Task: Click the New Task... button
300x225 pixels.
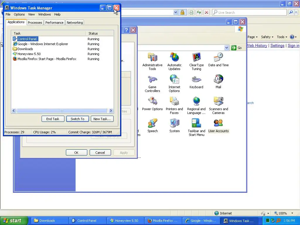Action: pyautogui.click(x=102, y=119)
